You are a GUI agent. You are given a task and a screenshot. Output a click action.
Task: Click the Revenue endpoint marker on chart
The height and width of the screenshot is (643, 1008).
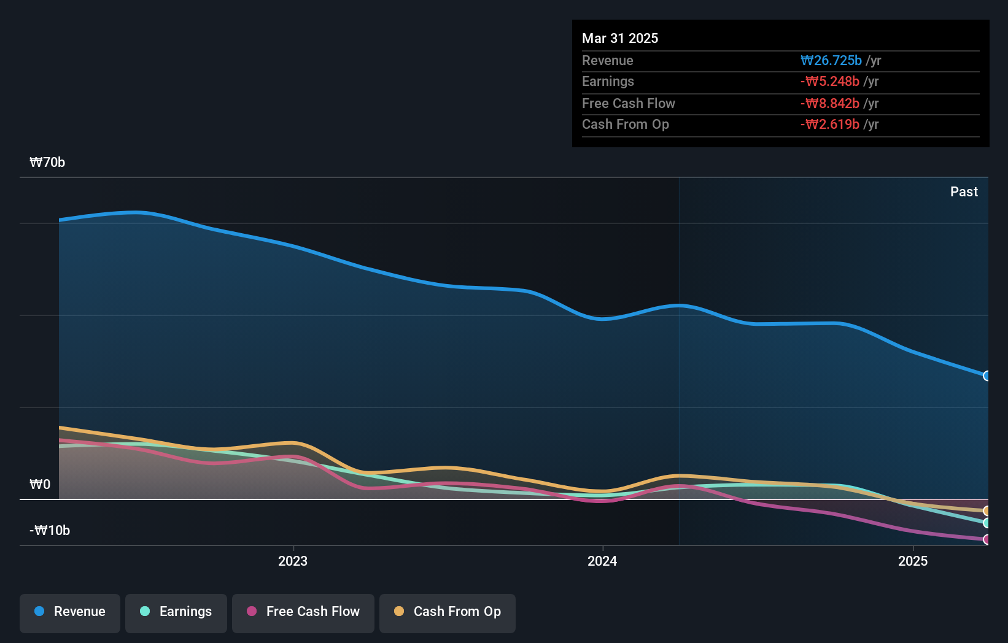click(987, 375)
